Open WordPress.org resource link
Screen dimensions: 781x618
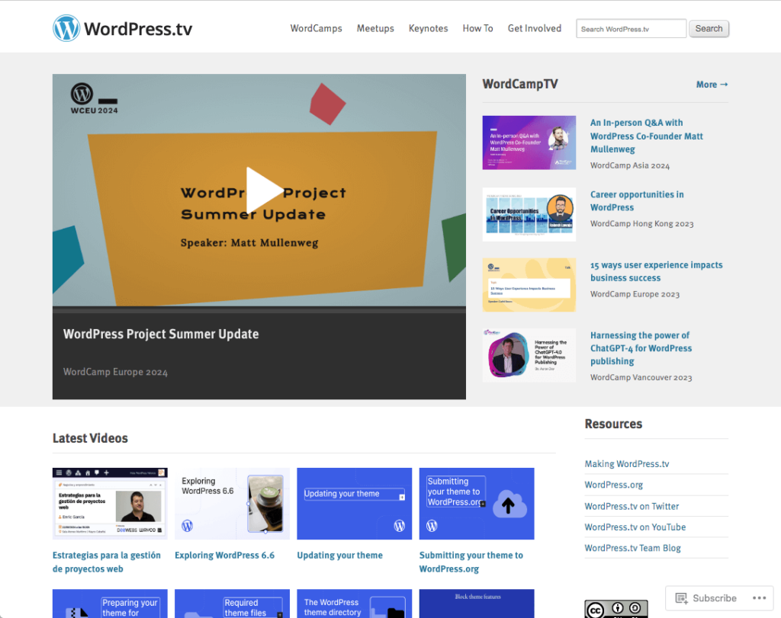tap(614, 485)
